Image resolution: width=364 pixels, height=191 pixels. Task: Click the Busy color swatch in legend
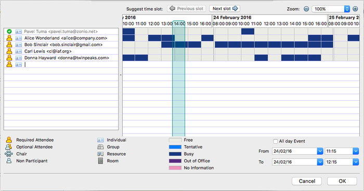[x=175, y=154]
